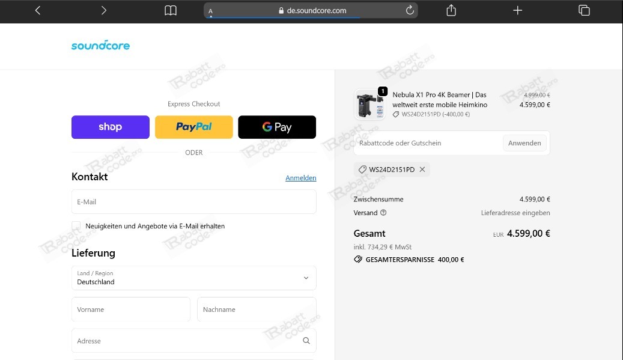The image size is (623, 360).
Task: Click the Gesamt total '4.599,00 €'
Action: (x=529, y=233)
